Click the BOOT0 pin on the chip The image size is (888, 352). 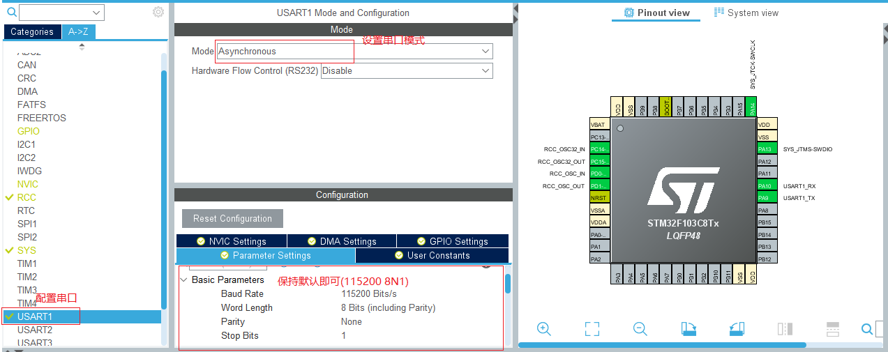[665, 107]
